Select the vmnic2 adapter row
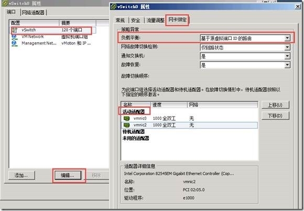Viewport: 304px width, 211px height. click(x=189, y=125)
